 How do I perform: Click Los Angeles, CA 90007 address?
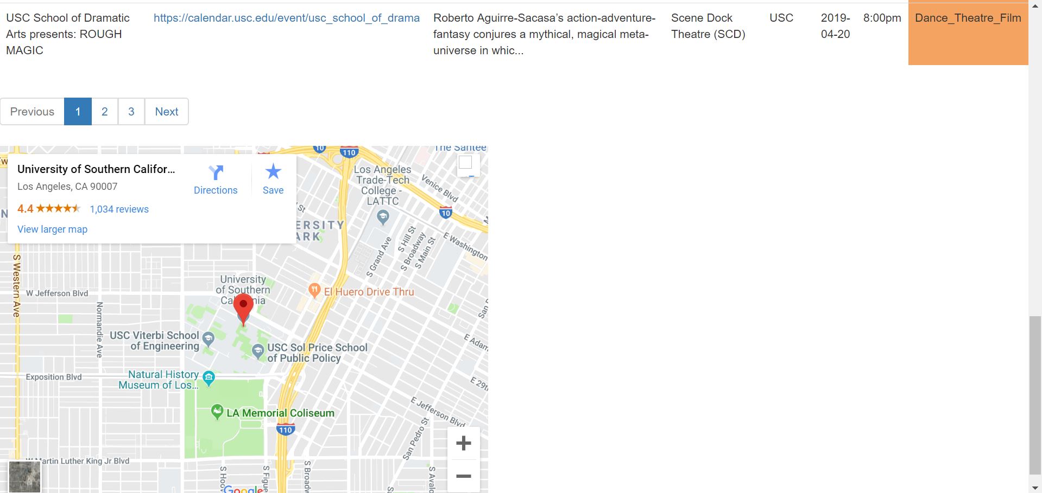click(x=67, y=187)
